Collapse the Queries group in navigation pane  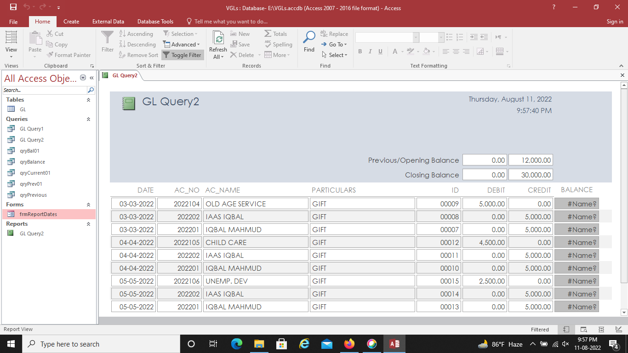pyautogui.click(x=88, y=119)
